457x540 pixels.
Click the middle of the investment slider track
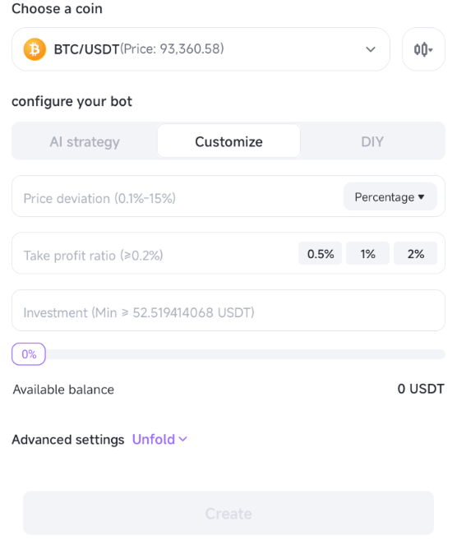[x=245, y=354]
